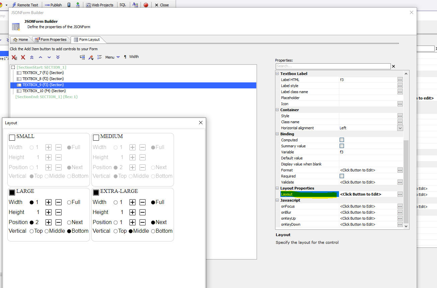Select TEXTBOX_10 (f4) in the tree
The width and height of the screenshot is (437, 288).
pos(44,91)
